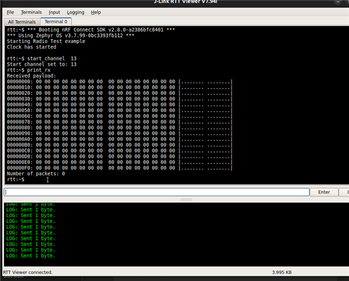Click the hex dump row 000000A0
The image size is (349, 281).
119,139
